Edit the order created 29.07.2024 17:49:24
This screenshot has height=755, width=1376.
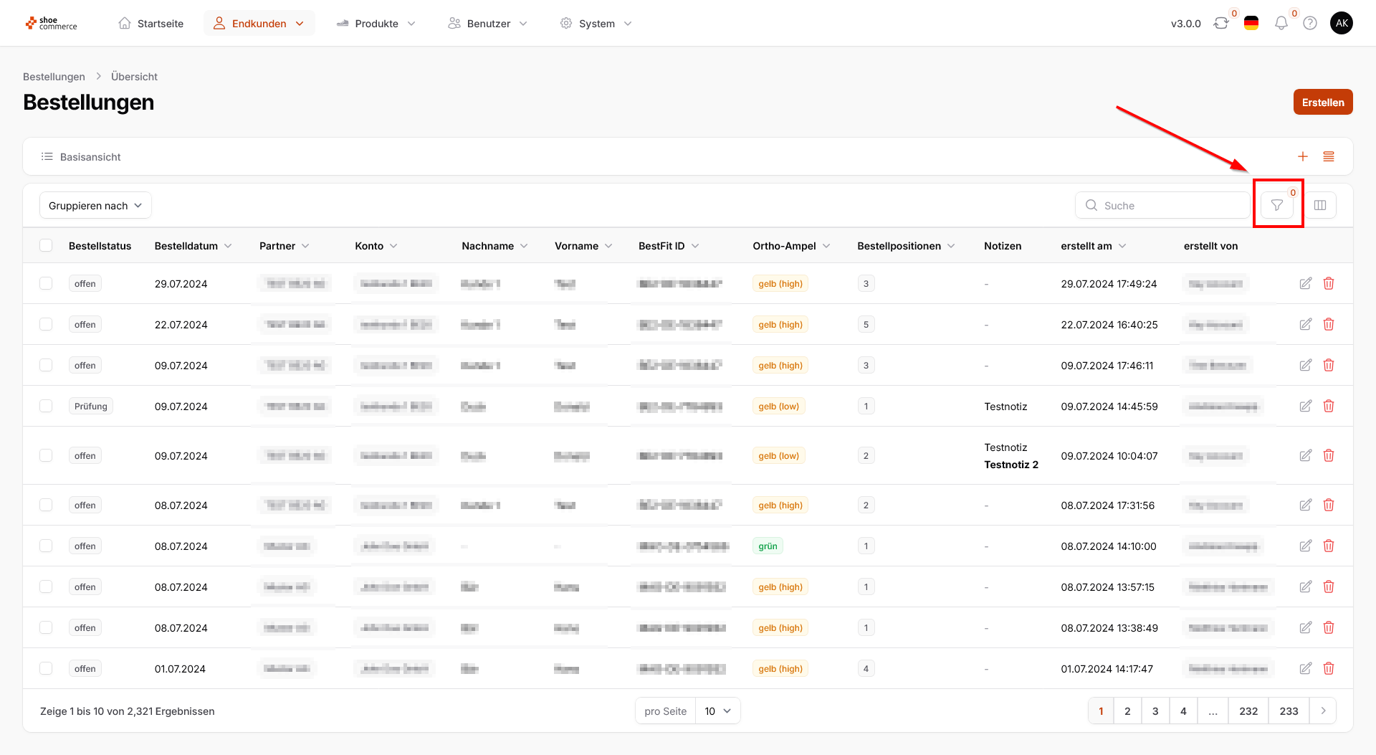click(x=1305, y=284)
